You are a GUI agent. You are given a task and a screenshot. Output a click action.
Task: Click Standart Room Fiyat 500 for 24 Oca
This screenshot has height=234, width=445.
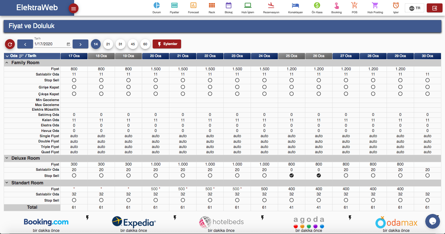point(264,189)
